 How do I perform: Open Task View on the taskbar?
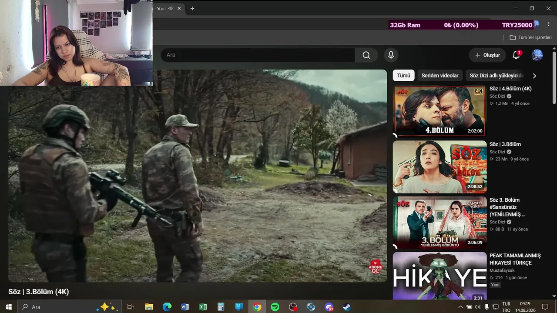130,307
